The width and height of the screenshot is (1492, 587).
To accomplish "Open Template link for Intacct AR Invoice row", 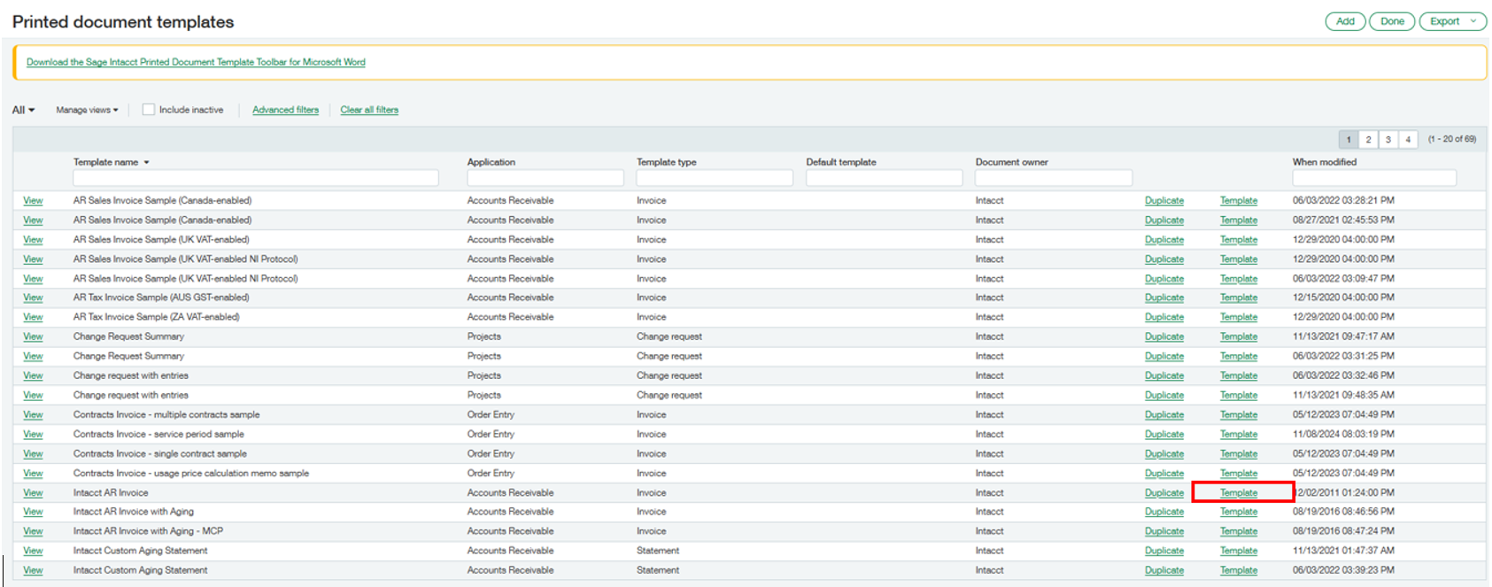I will (1238, 493).
